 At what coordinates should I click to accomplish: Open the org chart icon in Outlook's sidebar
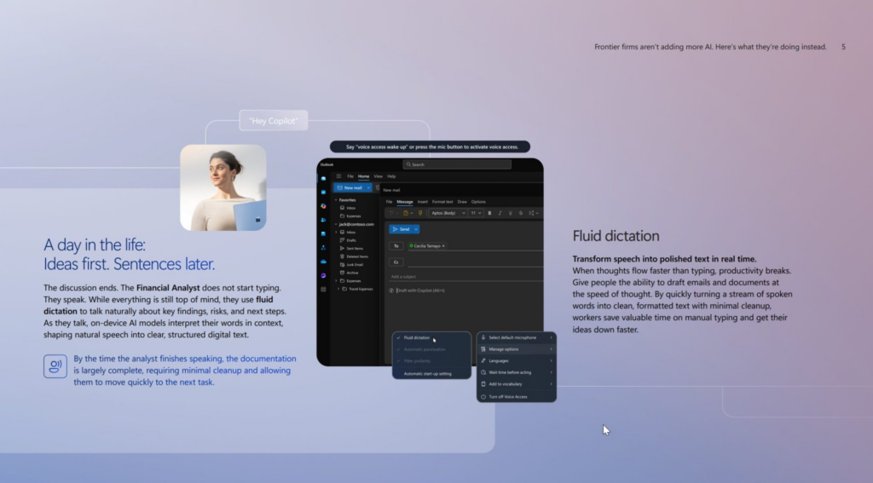coord(323,248)
